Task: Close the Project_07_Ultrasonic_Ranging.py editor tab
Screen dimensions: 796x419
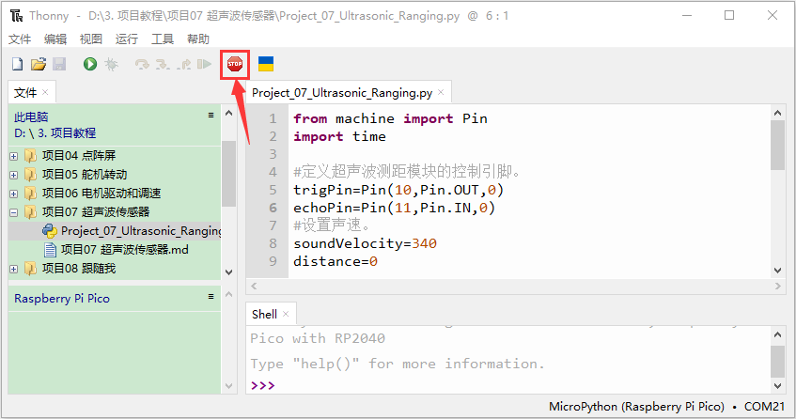Action: [441, 92]
